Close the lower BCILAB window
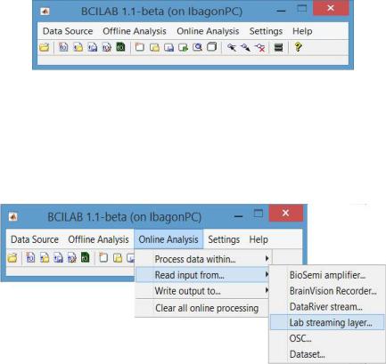Image resolution: width=386 pixels, height=364 pixels. (286, 213)
